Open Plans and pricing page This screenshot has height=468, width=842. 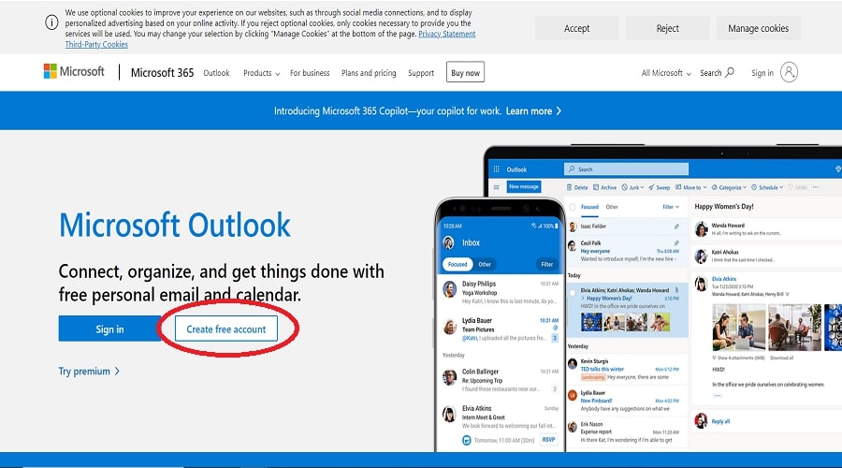[x=369, y=73]
